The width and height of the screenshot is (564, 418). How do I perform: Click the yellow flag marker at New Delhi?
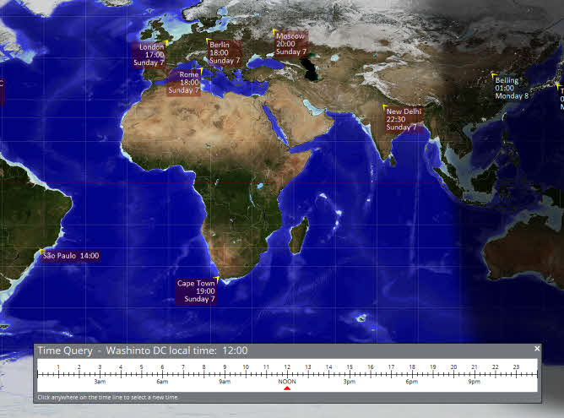[x=385, y=107]
